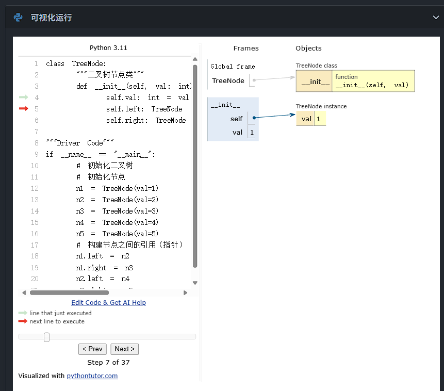
Task: Click code line 'n1.right = n3'
Action: click(104, 268)
